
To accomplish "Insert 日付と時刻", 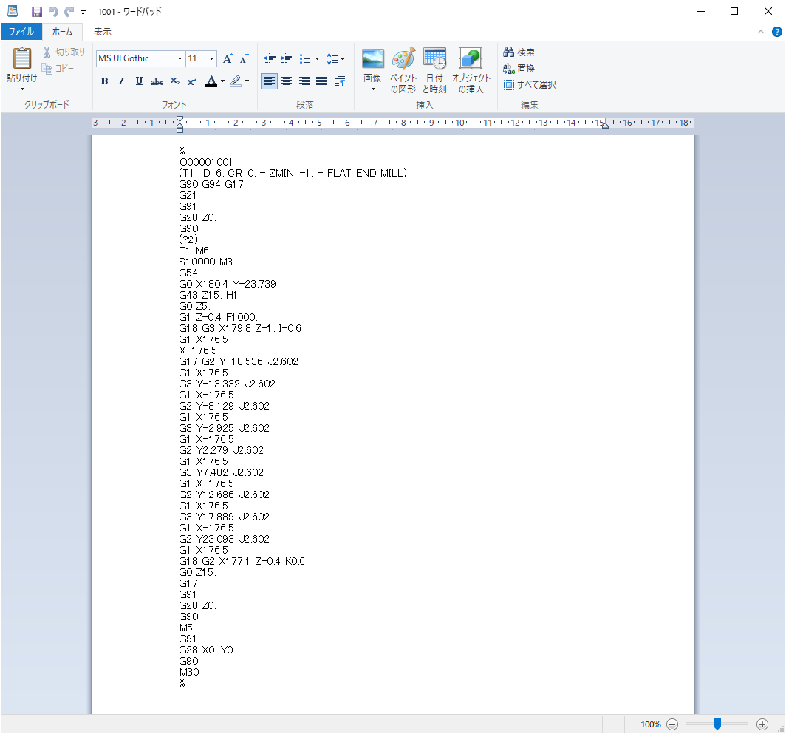I will coord(434,70).
